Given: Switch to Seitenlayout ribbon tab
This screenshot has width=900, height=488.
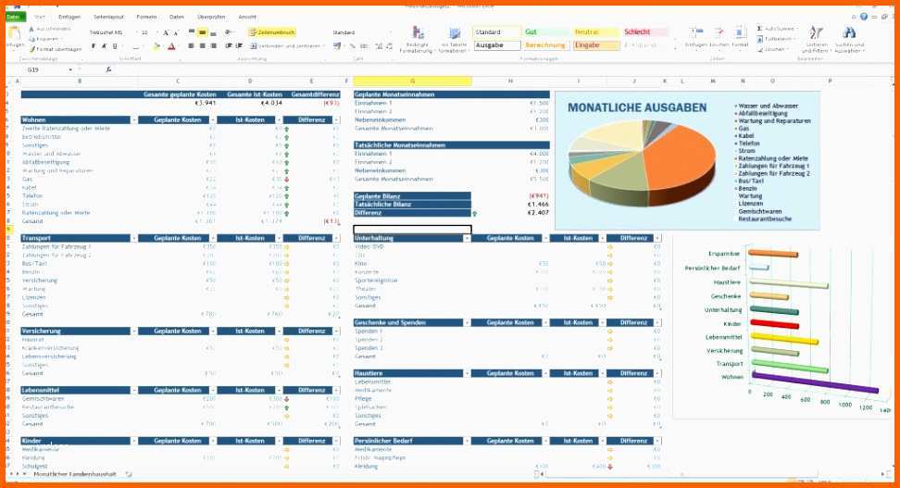Looking at the screenshot, I should pos(109,18).
